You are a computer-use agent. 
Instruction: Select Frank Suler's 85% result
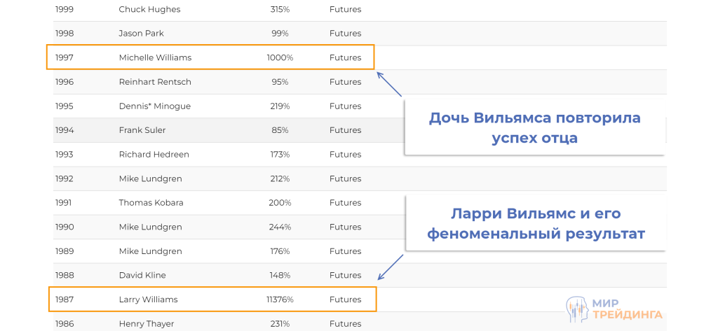click(x=280, y=130)
